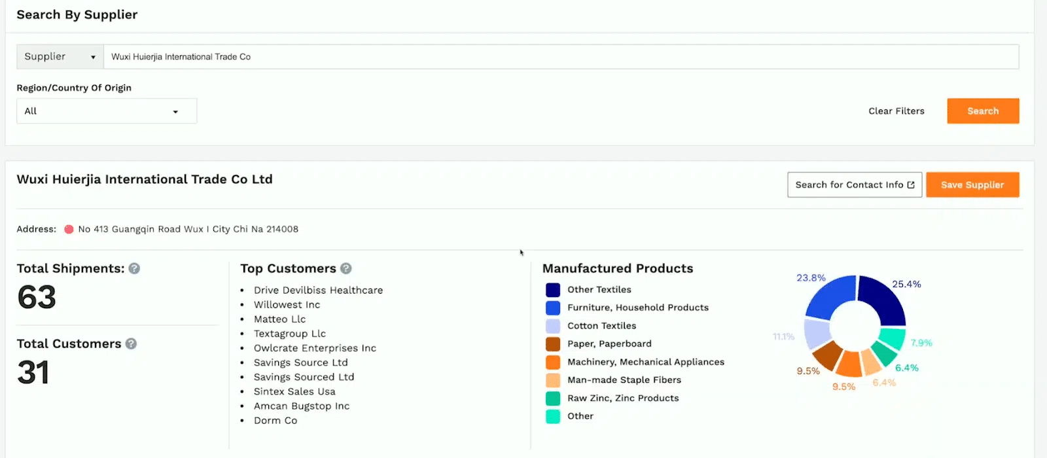
Task: Open the Supplier search type dropdown
Action: pyautogui.click(x=60, y=57)
